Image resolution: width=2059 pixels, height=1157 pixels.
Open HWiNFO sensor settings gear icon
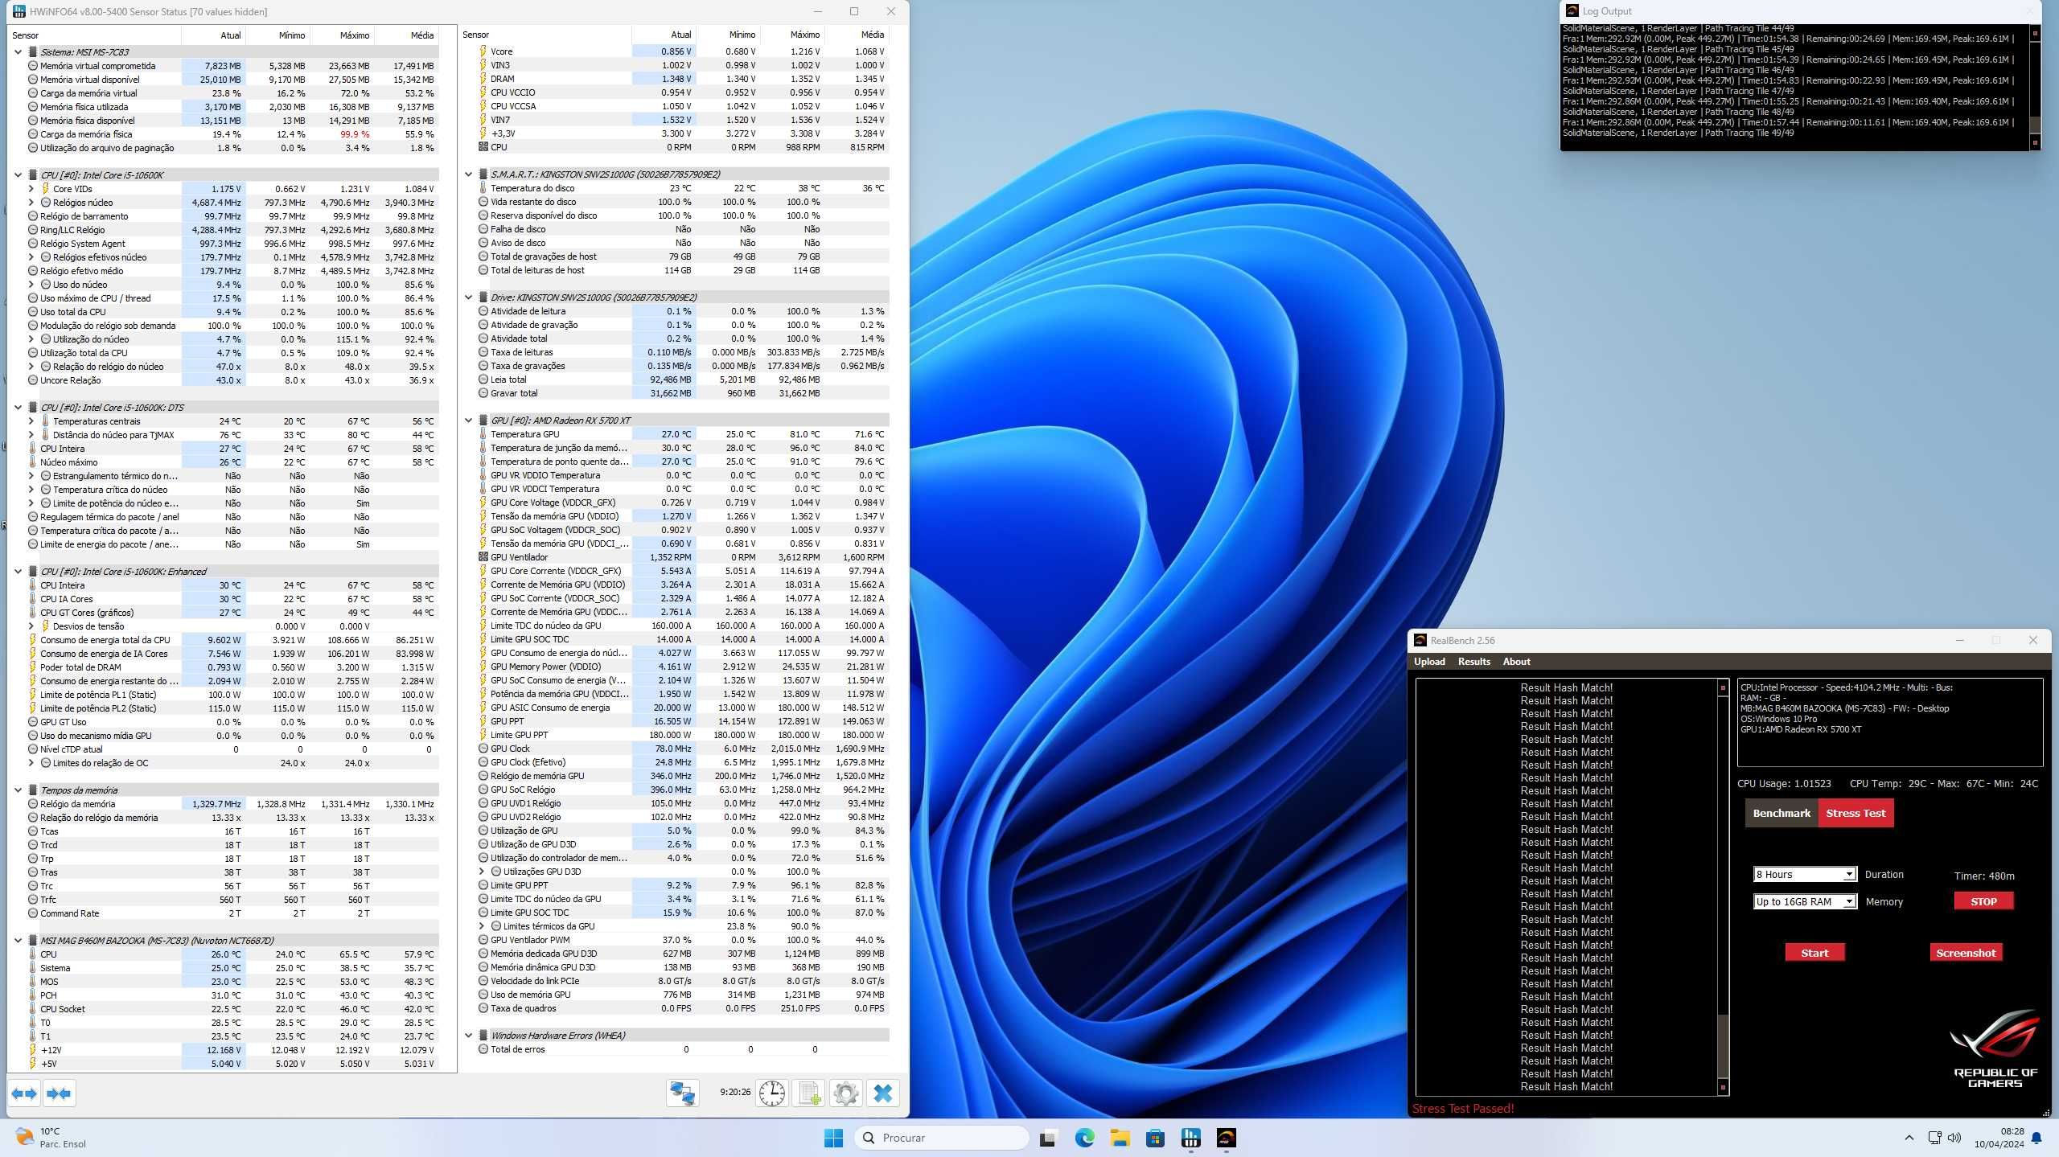(846, 1093)
